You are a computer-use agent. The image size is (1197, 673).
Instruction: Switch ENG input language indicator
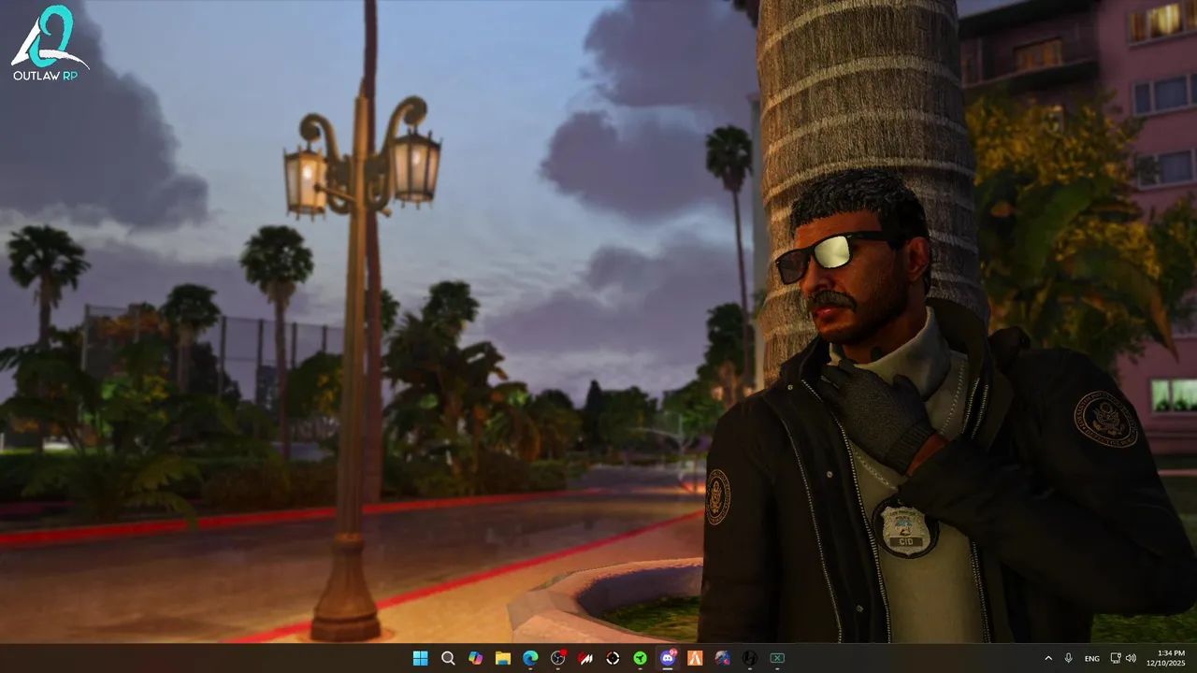point(1092,658)
